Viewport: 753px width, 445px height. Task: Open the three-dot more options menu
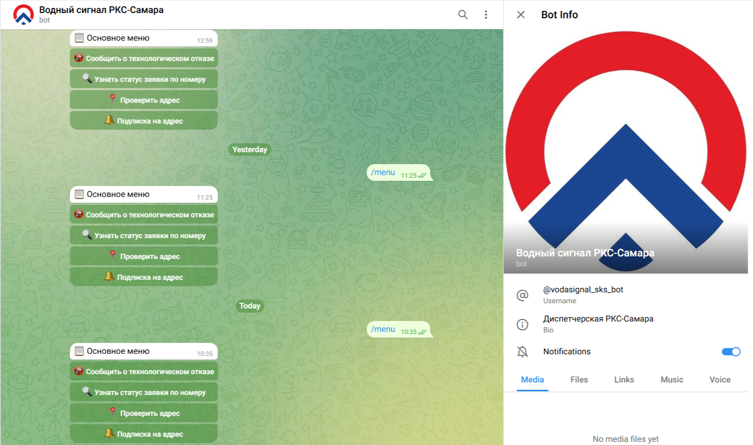pyautogui.click(x=486, y=15)
